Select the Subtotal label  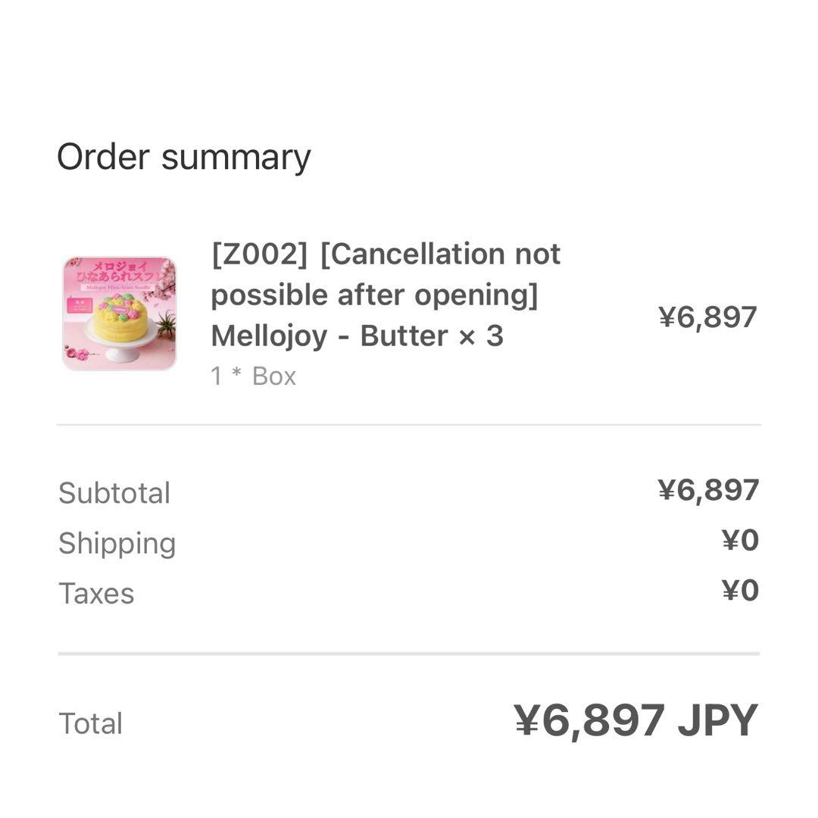coord(114,493)
